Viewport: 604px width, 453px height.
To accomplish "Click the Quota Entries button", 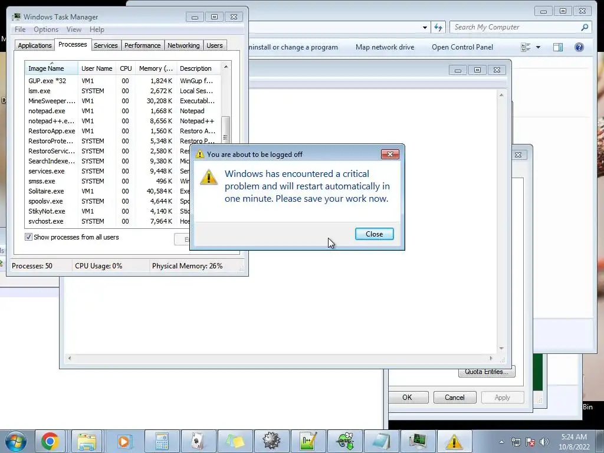I will click(x=487, y=372).
